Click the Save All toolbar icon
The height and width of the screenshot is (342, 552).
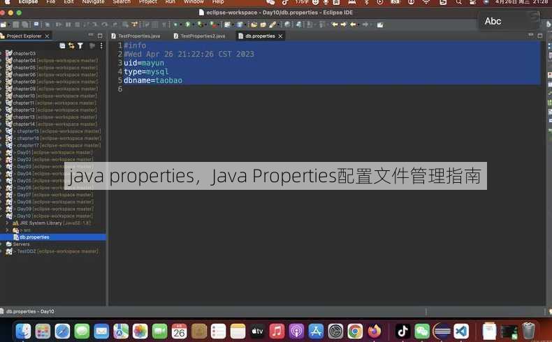(x=25, y=24)
